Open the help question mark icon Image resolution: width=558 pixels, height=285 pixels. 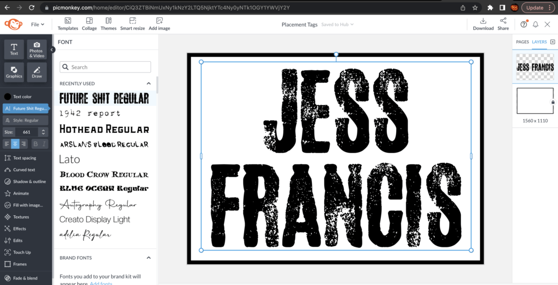click(524, 25)
